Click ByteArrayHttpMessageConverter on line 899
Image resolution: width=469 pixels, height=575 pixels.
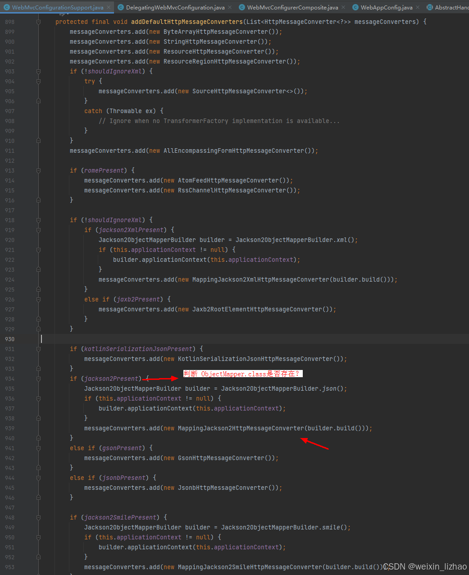point(216,32)
